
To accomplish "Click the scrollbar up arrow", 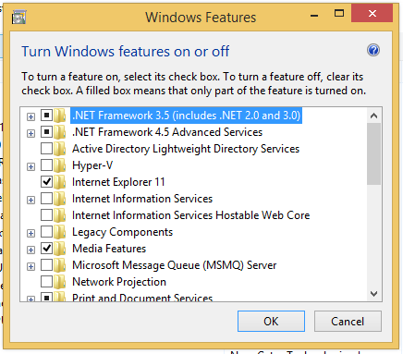I will click(x=373, y=116).
